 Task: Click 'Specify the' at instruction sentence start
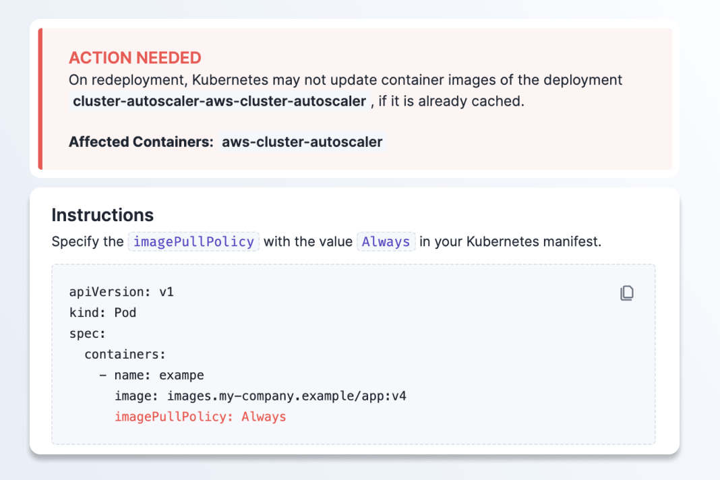pyautogui.click(x=88, y=241)
